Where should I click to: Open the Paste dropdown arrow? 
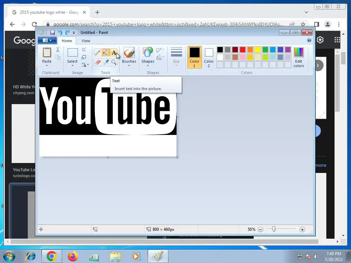coord(47,66)
